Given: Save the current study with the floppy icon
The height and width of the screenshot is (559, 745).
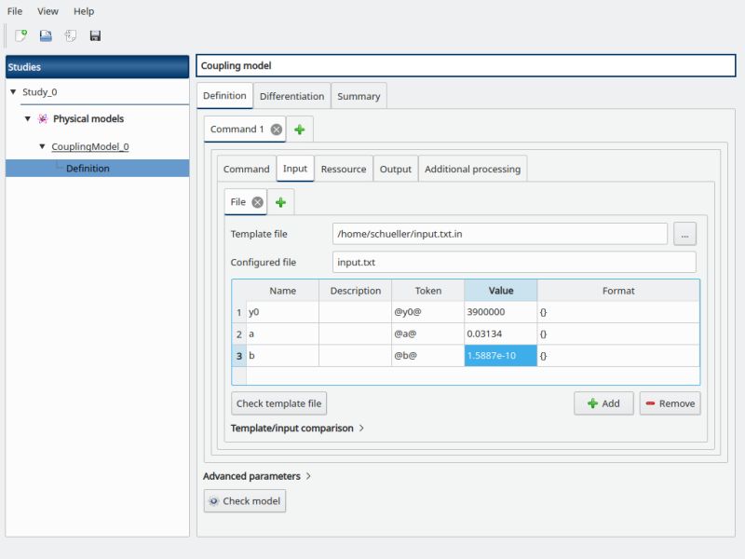Looking at the screenshot, I should (x=93, y=35).
